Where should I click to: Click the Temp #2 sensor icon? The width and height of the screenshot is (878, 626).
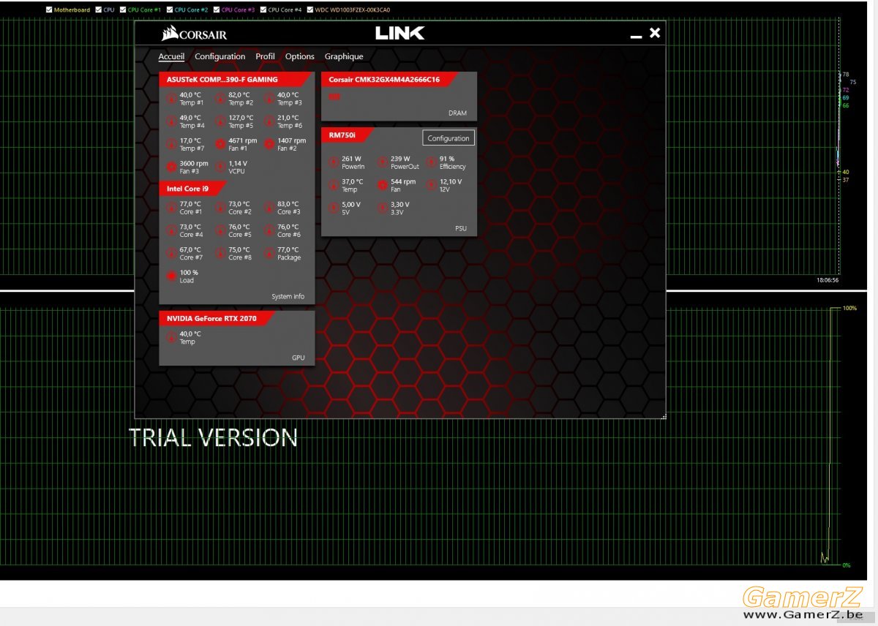221,99
